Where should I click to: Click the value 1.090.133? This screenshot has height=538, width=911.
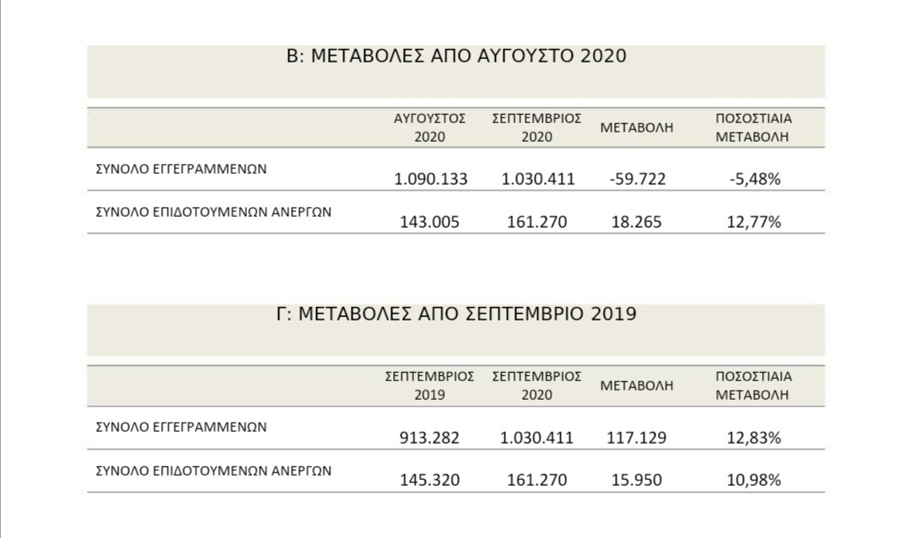430,180
